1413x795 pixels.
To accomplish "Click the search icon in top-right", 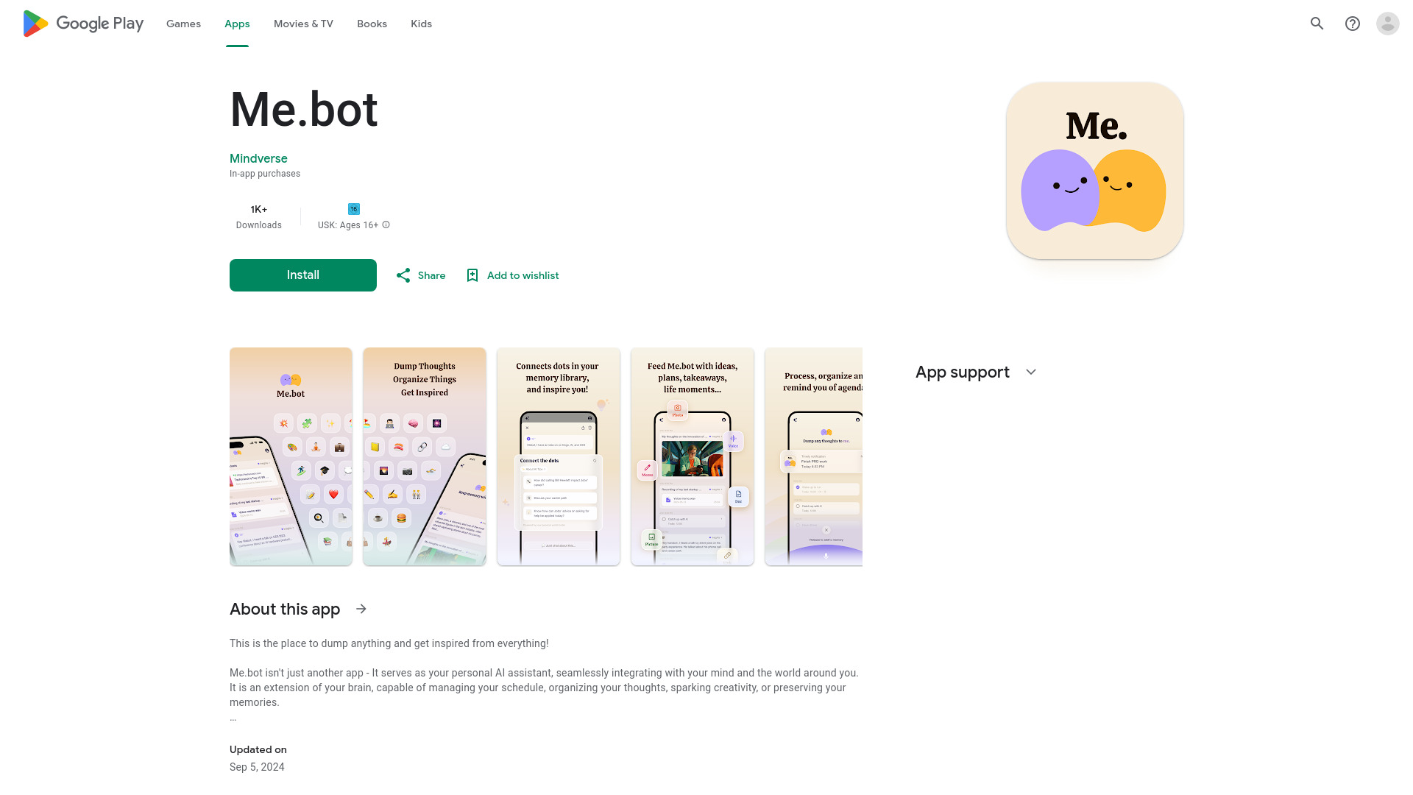I will pyautogui.click(x=1317, y=24).
